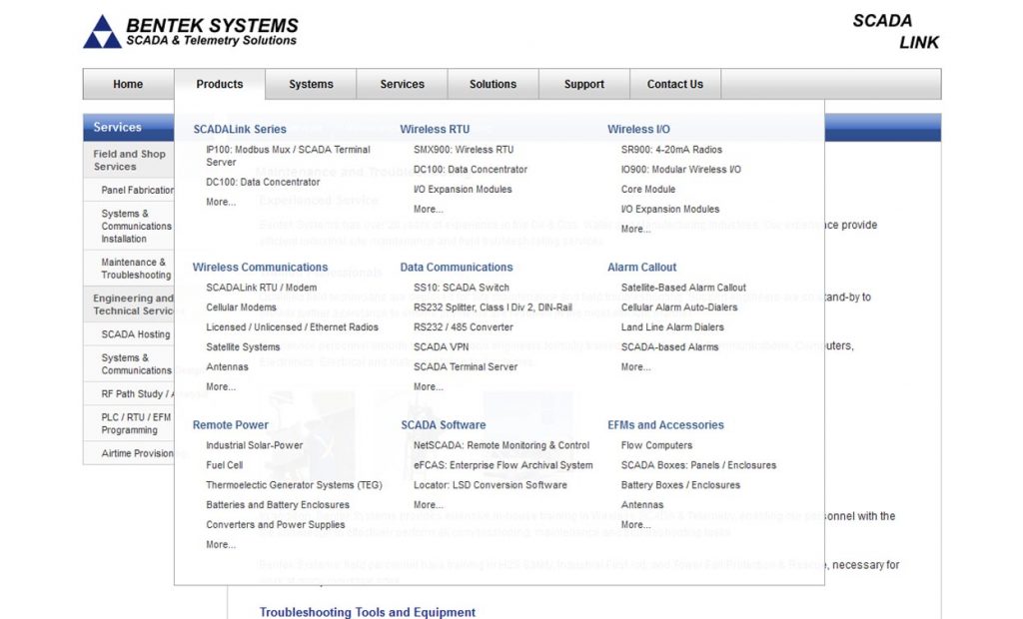1023x619 pixels.
Task: Select Fuel Cell under Remote Power
Action: [x=225, y=464]
